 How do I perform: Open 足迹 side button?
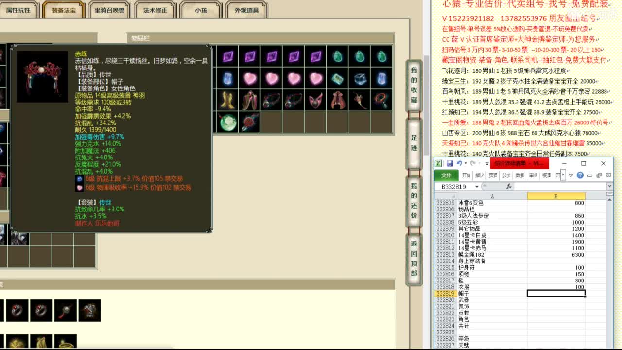[x=414, y=144]
